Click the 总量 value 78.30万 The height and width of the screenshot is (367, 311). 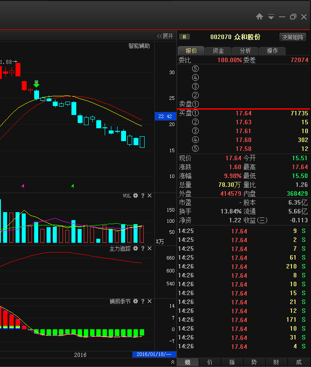tap(229, 185)
